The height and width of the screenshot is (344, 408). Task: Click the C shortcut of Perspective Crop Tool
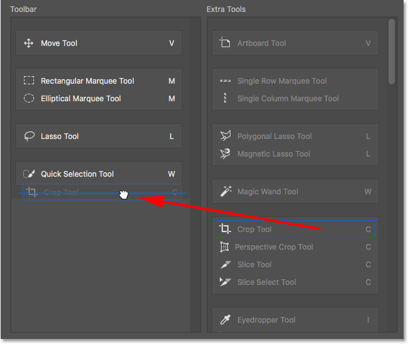(368, 247)
